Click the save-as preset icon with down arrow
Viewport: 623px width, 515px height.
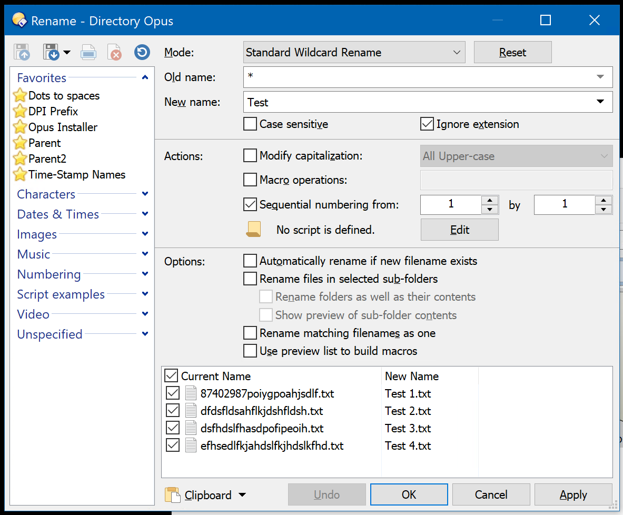[x=51, y=52]
